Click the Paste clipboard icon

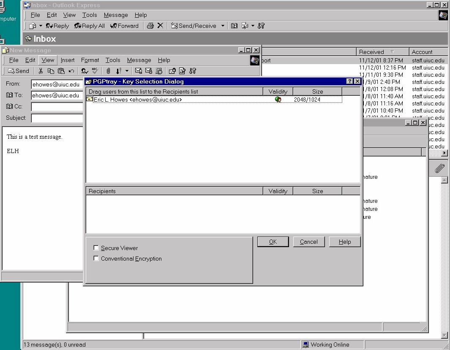coord(61,71)
